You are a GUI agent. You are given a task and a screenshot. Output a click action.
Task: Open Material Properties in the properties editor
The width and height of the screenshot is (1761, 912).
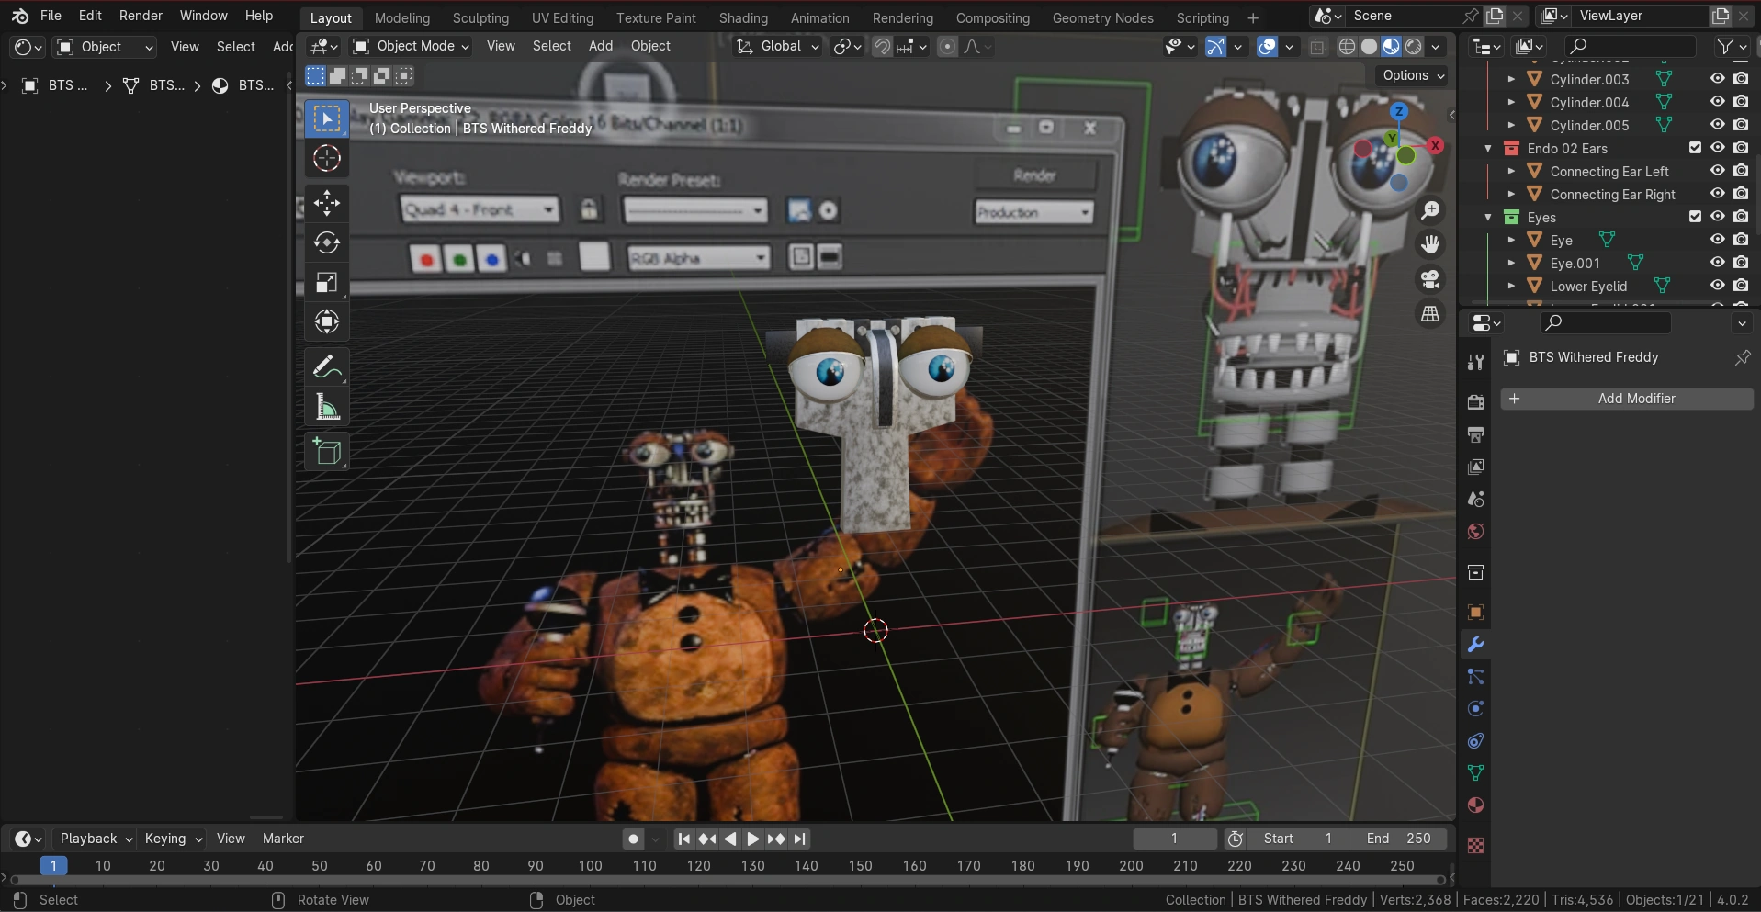pos(1476,805)
